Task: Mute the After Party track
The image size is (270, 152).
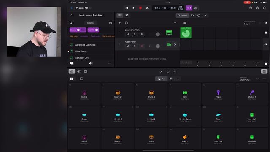Action: click(127, 46)
